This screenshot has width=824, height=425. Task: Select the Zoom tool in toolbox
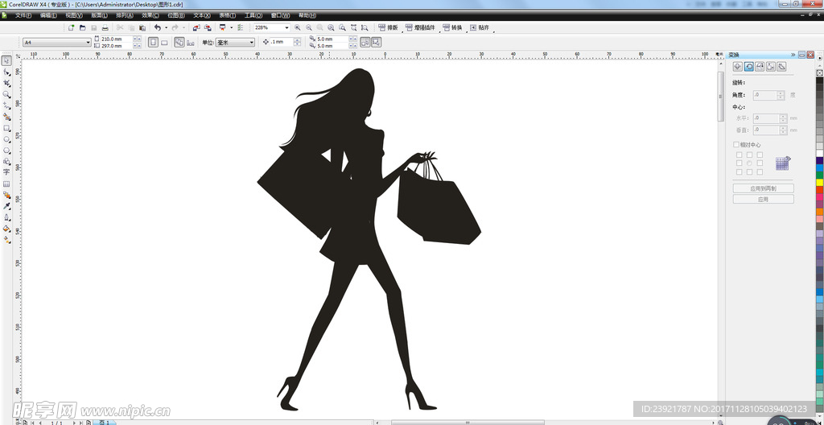[x=6, y=95]
